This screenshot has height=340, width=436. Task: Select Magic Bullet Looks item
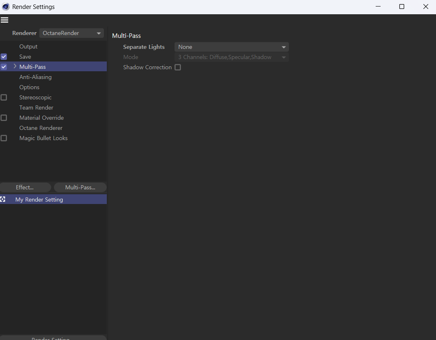[43, 138]
